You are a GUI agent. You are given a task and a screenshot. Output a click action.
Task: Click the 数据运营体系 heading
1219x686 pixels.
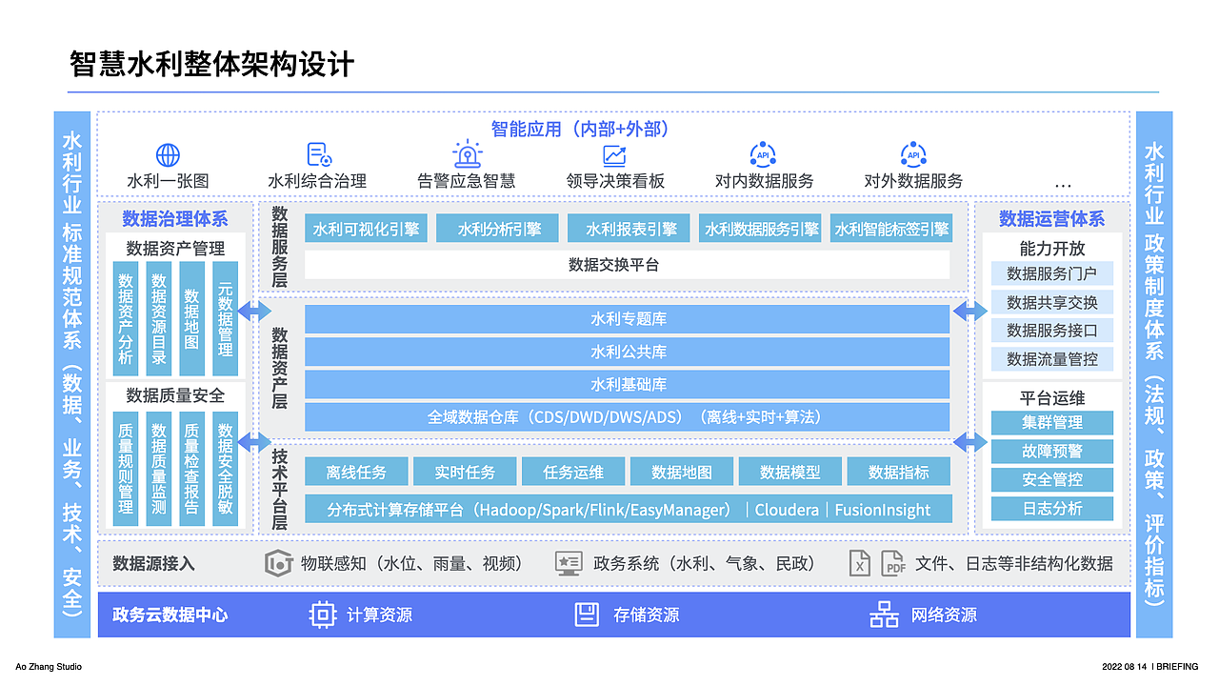click(1051, 219)
